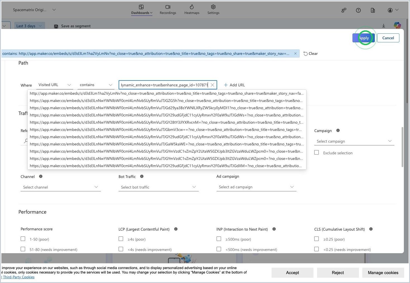The width and height of the screenshot is (410, 283).
Task: Show Channel info icon
Action: [x=41, y=176]
